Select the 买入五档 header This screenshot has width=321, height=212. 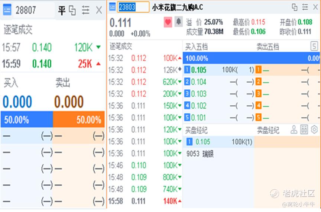point(196,47)
